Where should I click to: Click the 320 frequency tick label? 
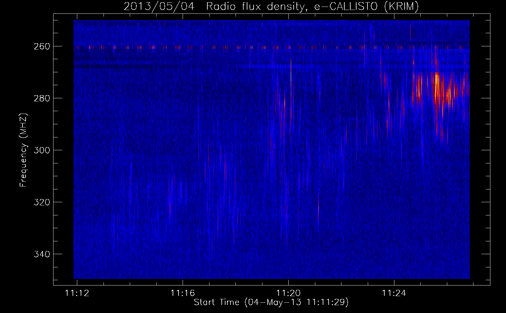(42, 202)
